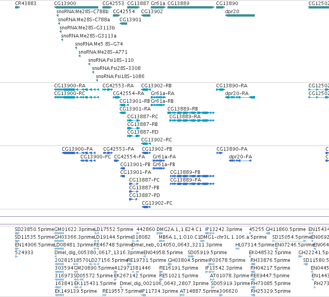The width and height of the screenshot is (329, 297).
Task: Click transcript CG42553-RA label
Action: [118, 86]
